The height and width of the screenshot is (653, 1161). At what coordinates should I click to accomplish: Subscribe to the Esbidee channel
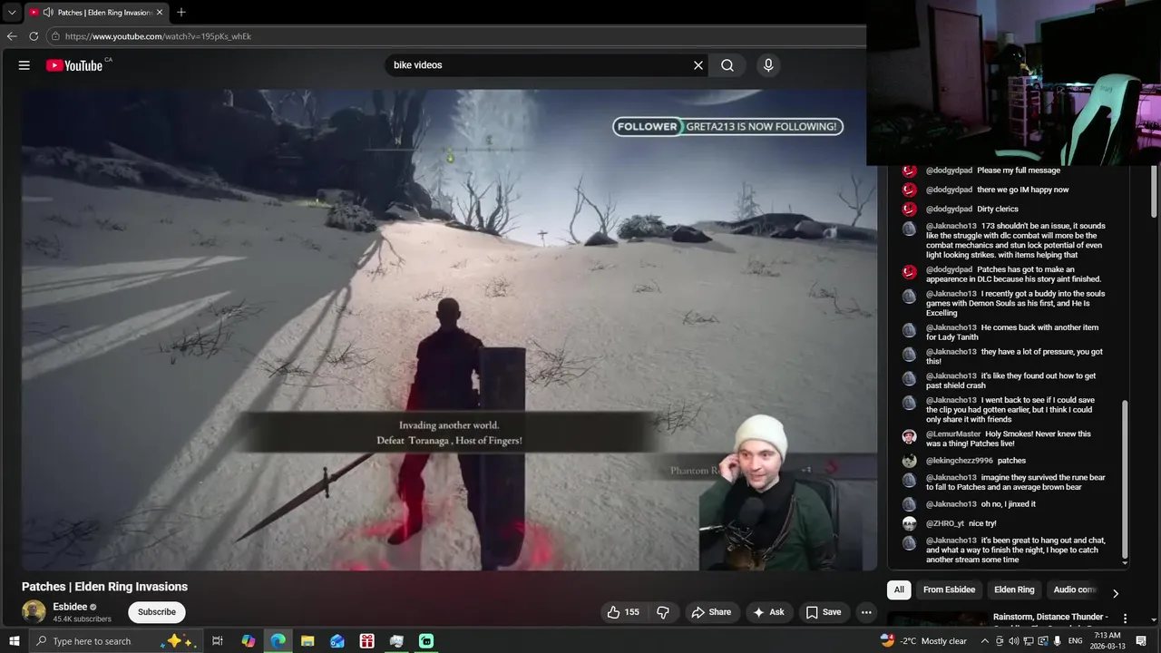157,612
